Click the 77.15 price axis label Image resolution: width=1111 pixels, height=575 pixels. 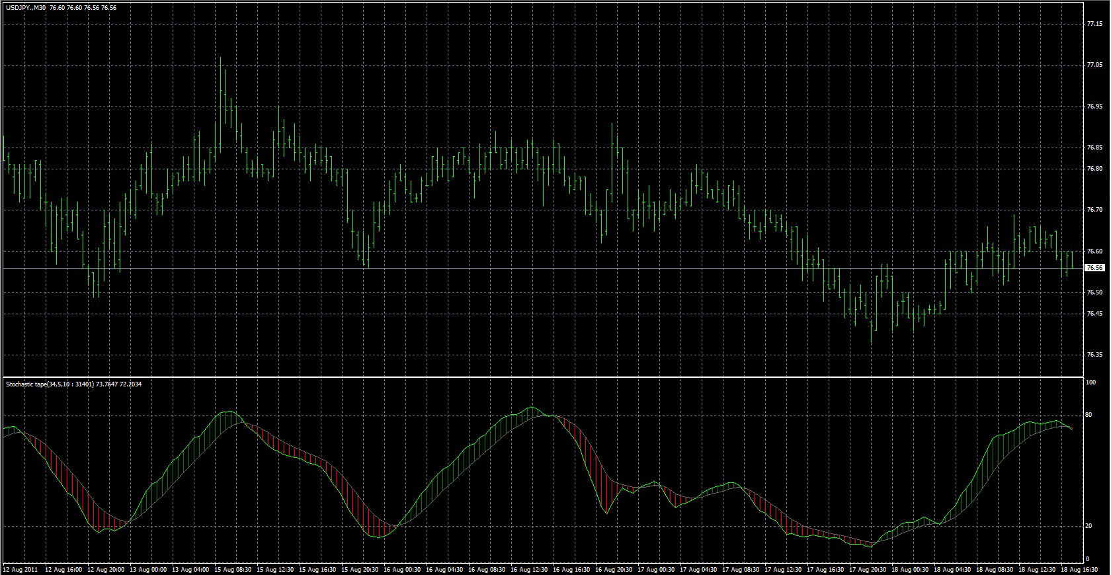(1094, 24)
